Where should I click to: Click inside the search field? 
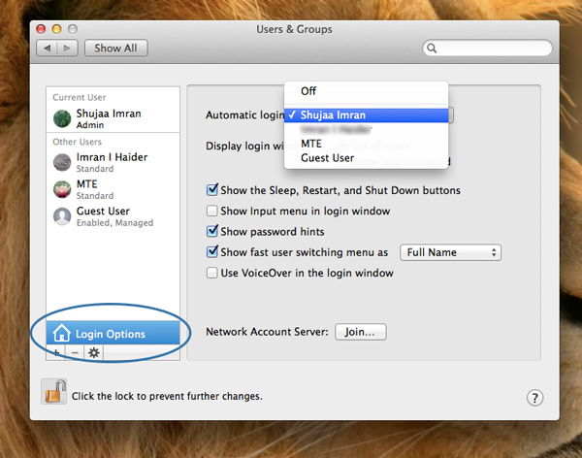coord(487,48)
